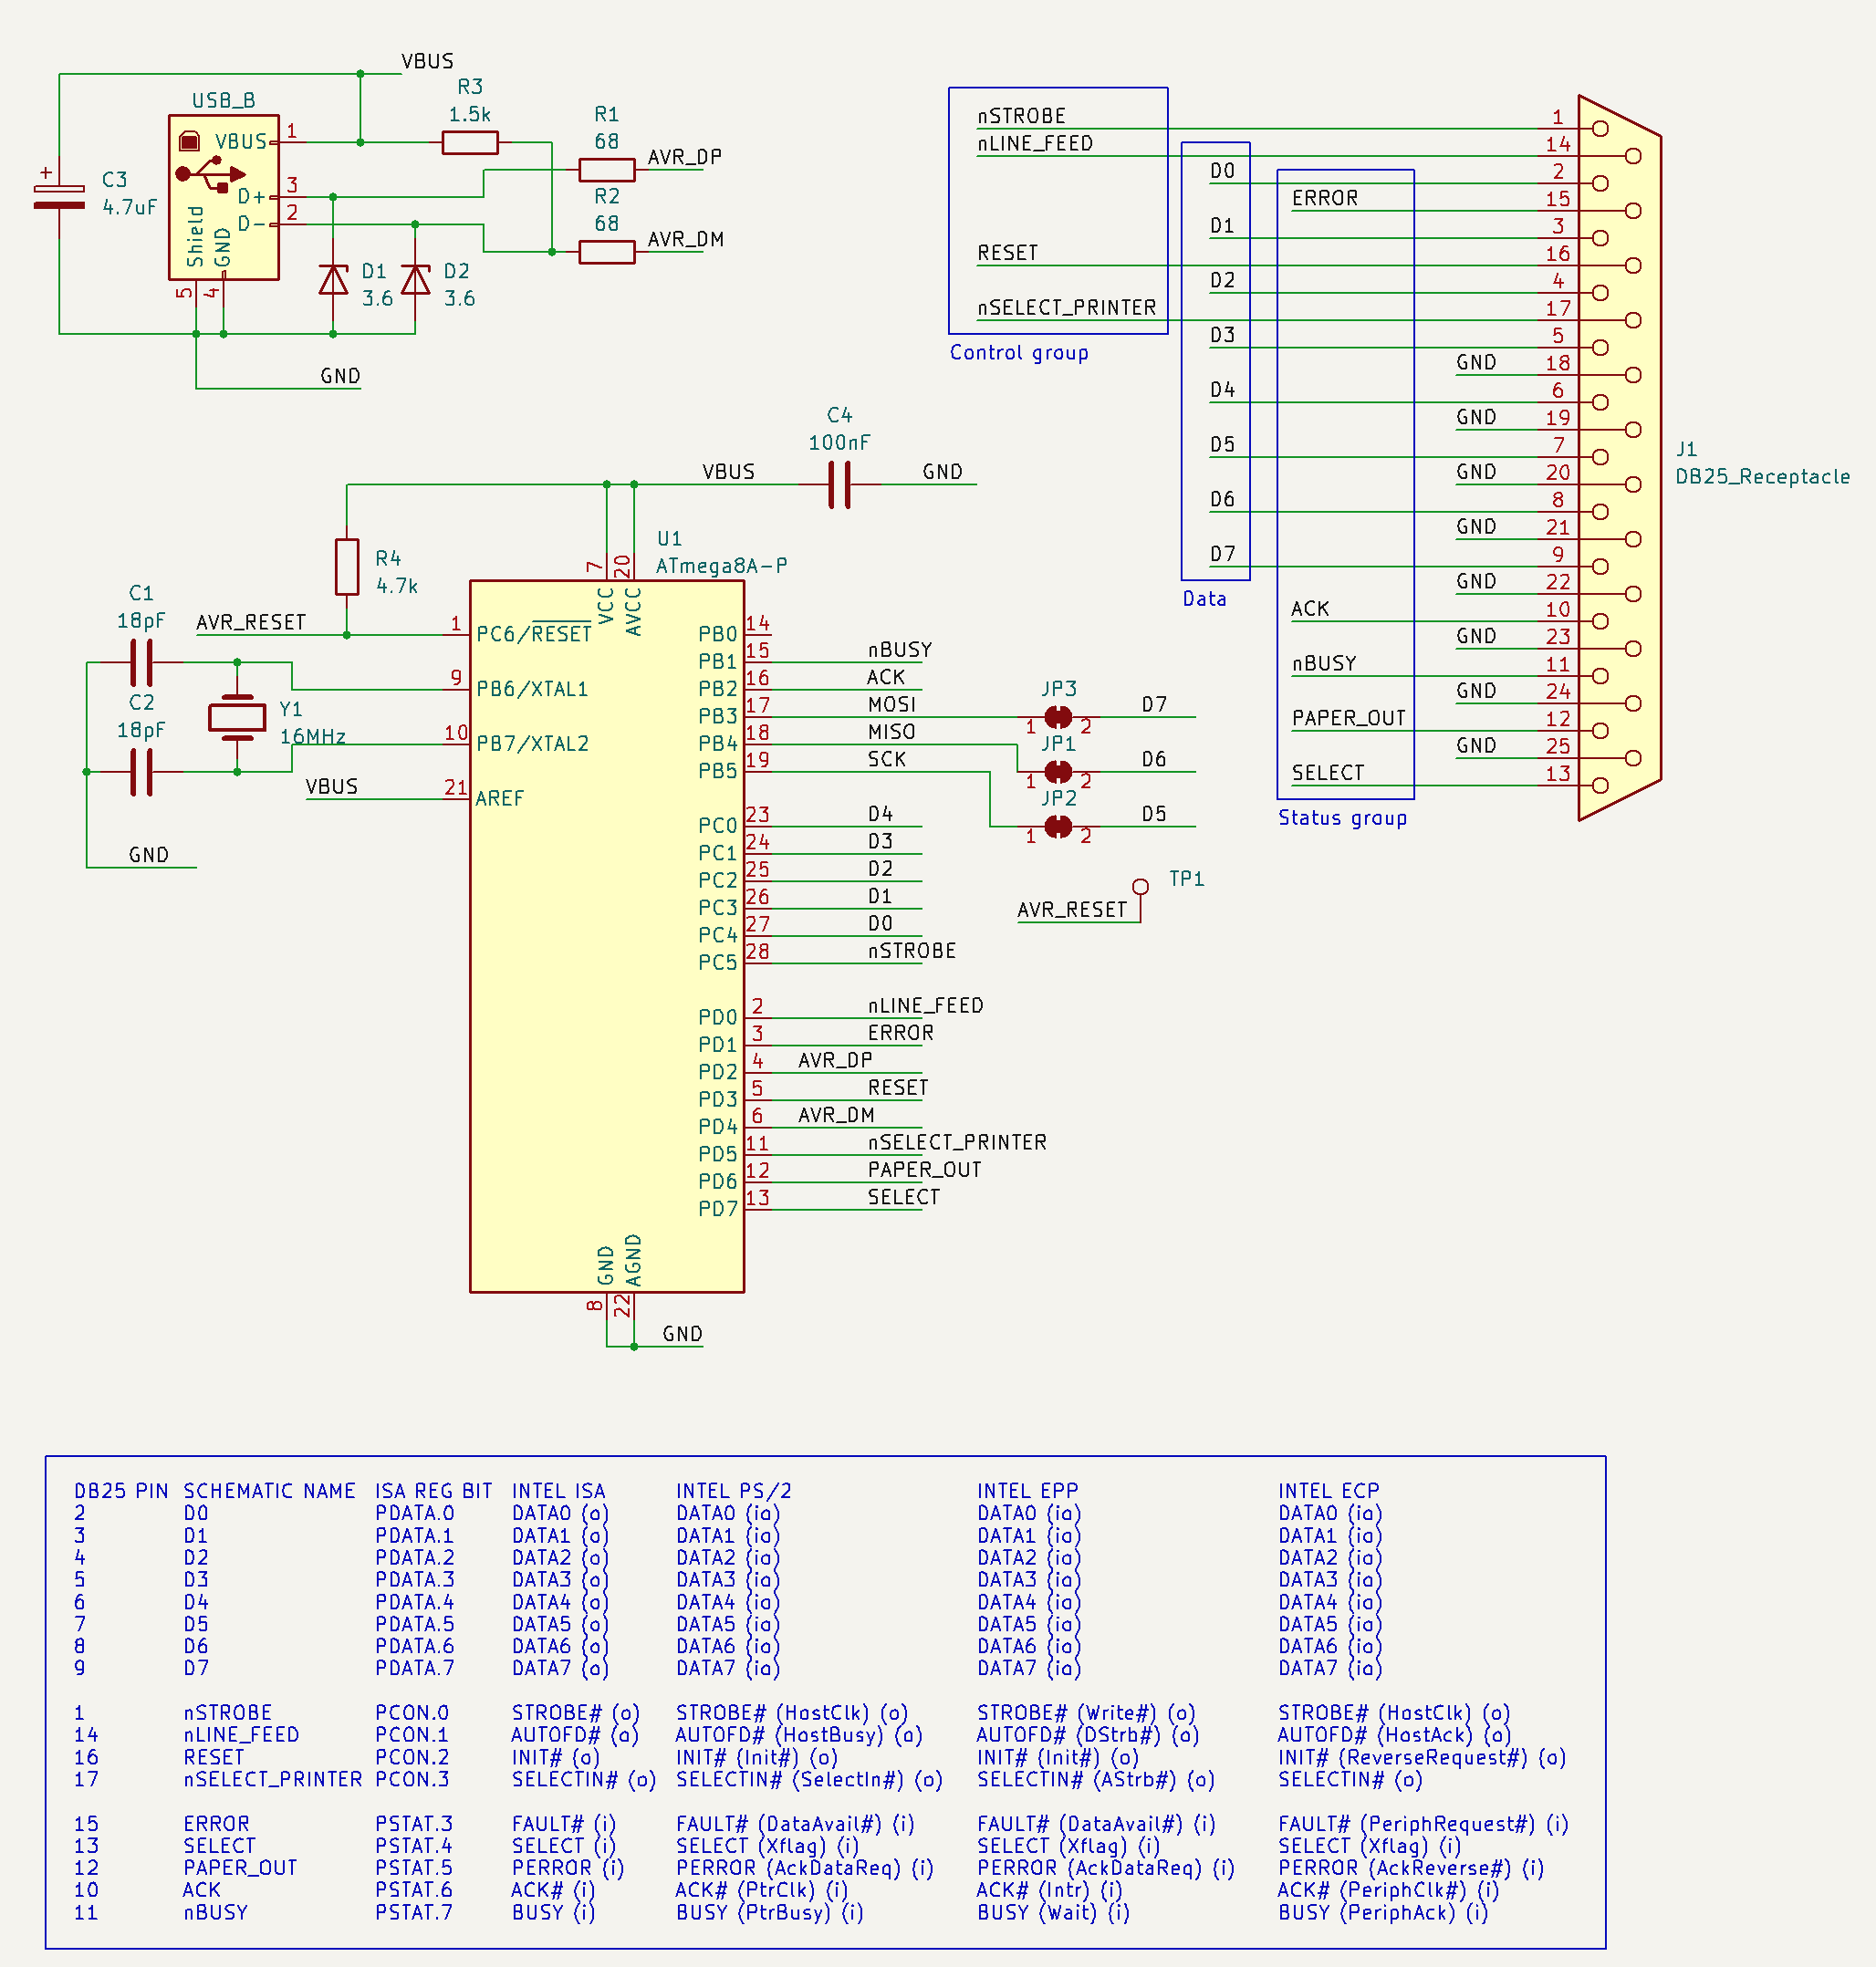The image size is (1876, 1967).
Task: Select the MISO net label
Action: pos(892,732)
